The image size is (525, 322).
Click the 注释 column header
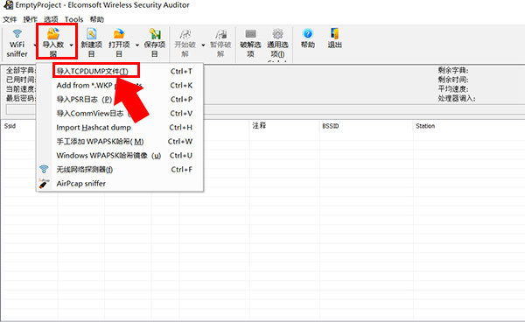[x=259, y=125]
